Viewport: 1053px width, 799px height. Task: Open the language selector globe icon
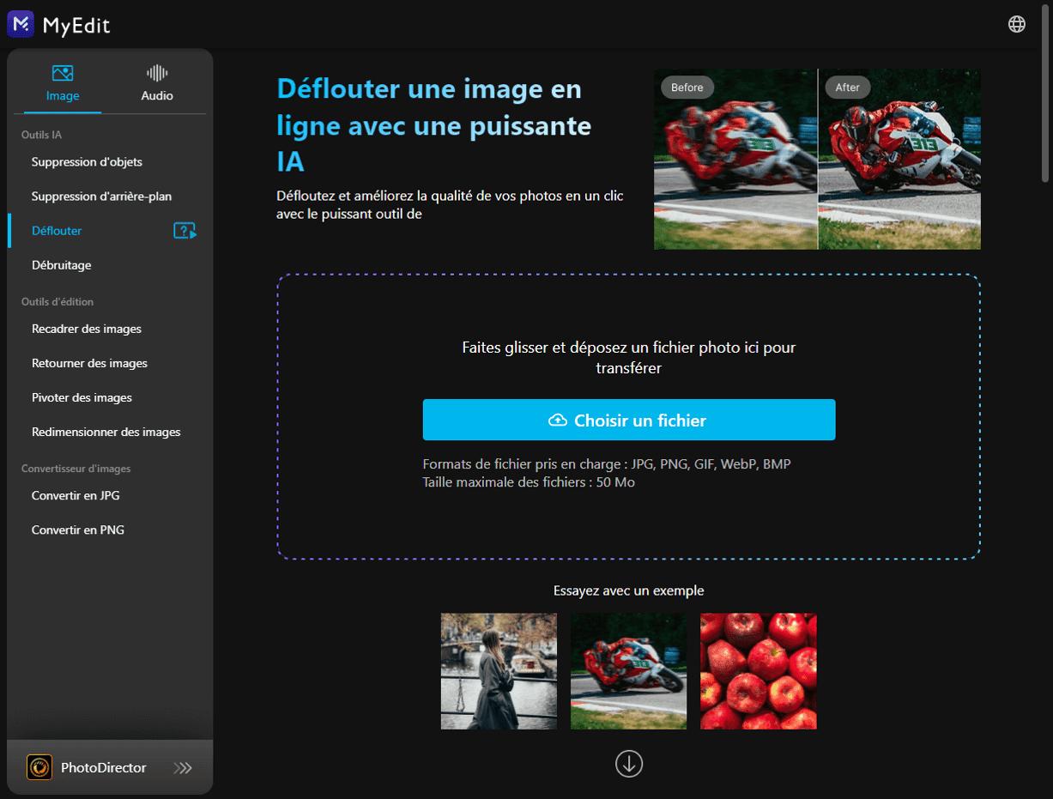click(x=1016, y=23)
